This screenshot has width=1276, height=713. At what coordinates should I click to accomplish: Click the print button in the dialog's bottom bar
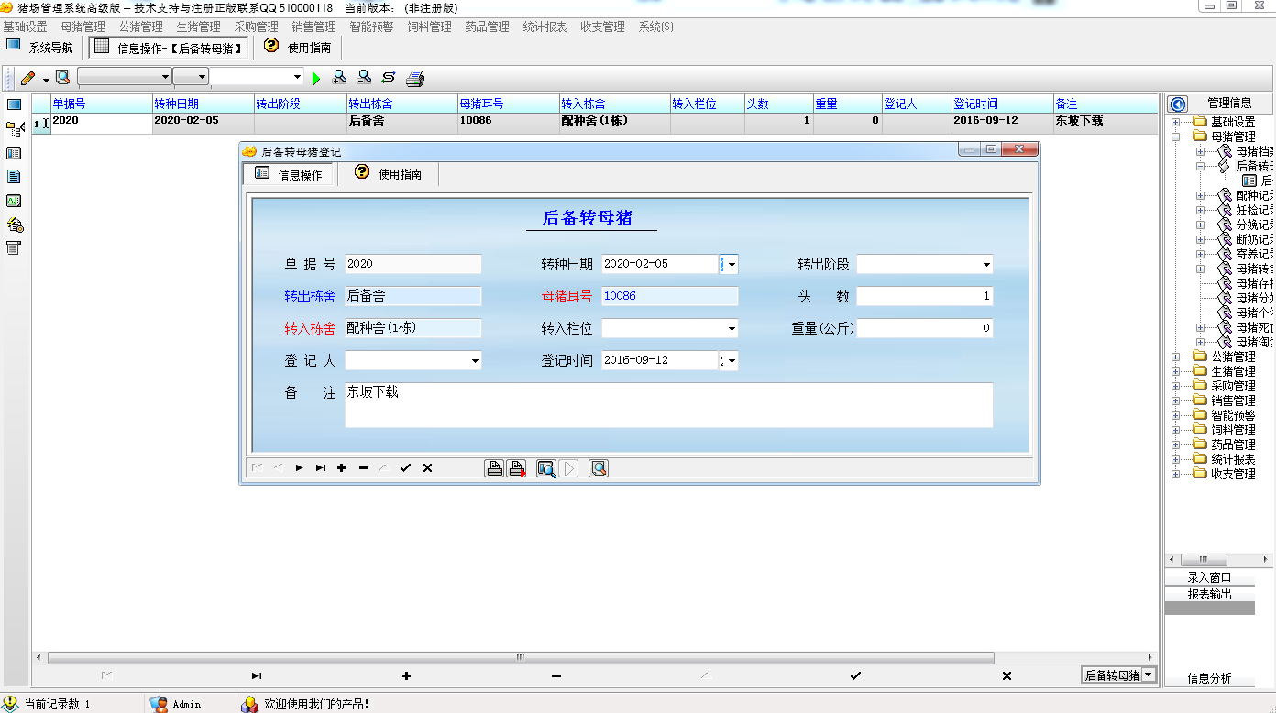pos(494,468)
